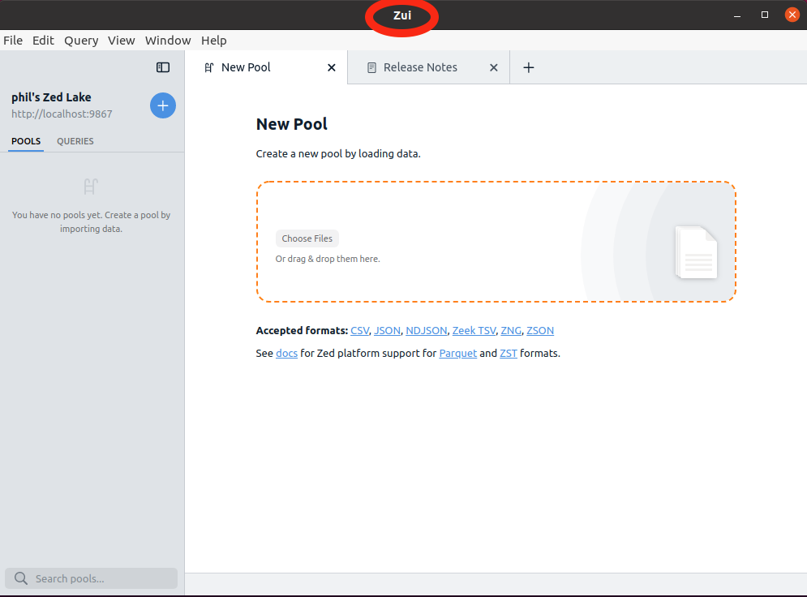Click the ladder icon above the empty pools message
The height and width of the screenshot is (597, 807).
89,187
